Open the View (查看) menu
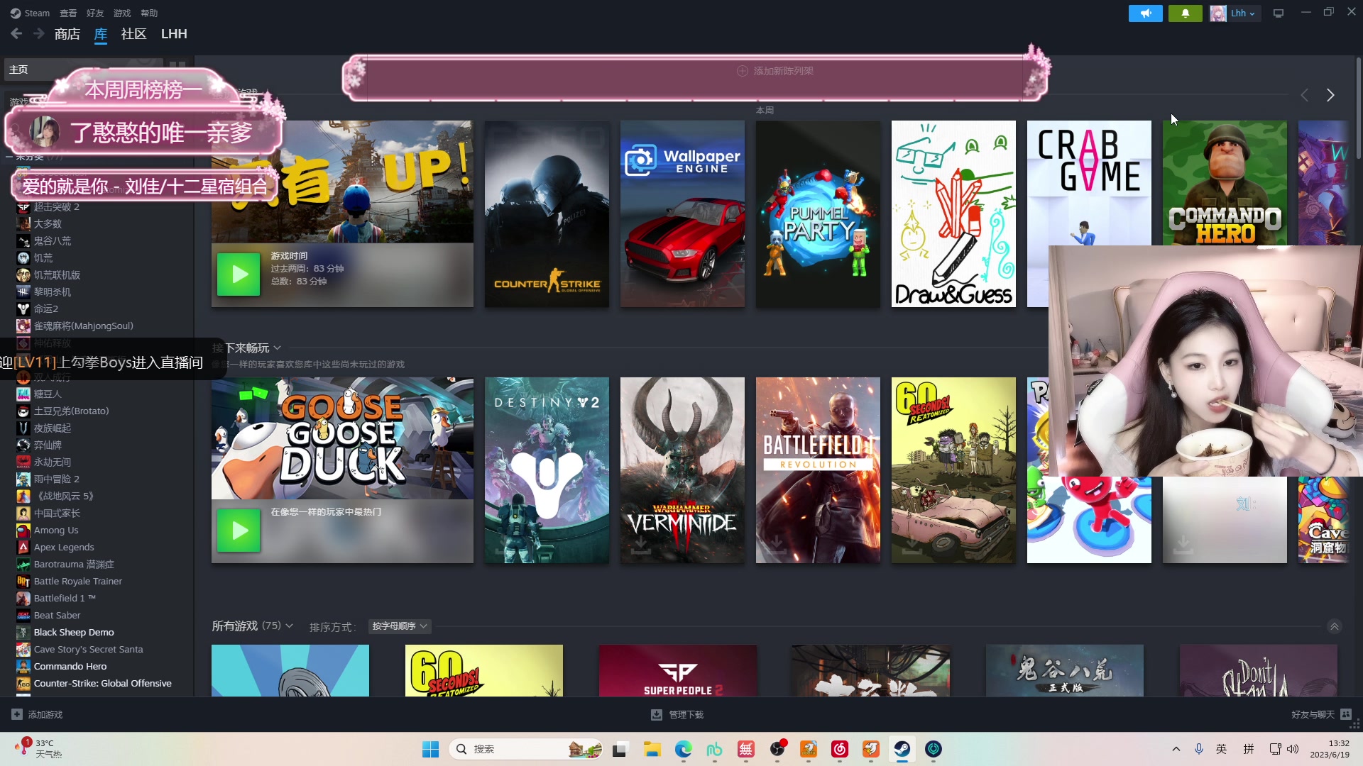Viewport: 1363px width, 766px height. point(68,13)
